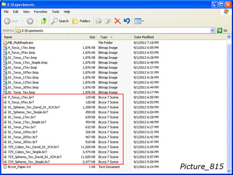Open the Forward history dropdown arrow
233x175 pixels.
37,21
